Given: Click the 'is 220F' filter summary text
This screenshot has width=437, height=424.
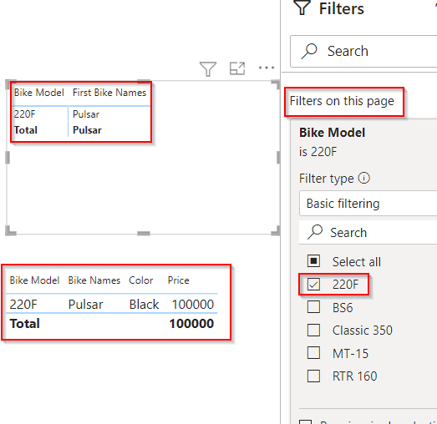Looking at the screenshot, I should coord(318,152).
